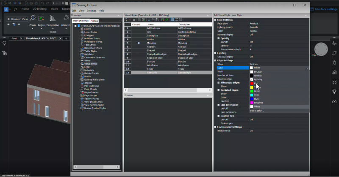
Task: Open the edge Color dropdown arrow showing White
Action: [308, 68]
